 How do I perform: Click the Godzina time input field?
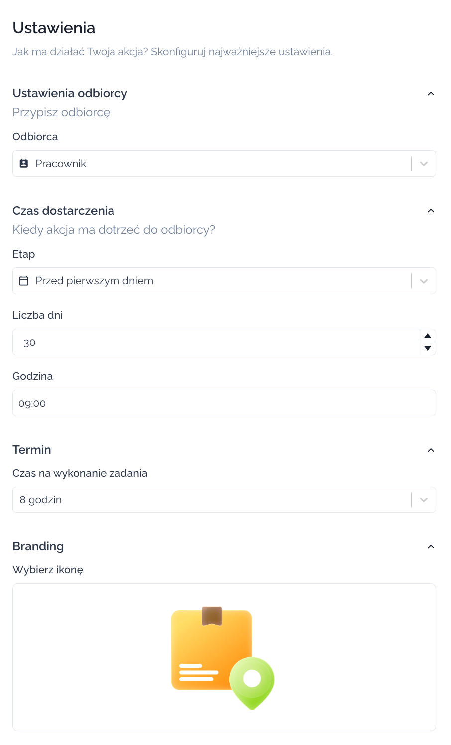pyautogui.click(x=224, y=403)
